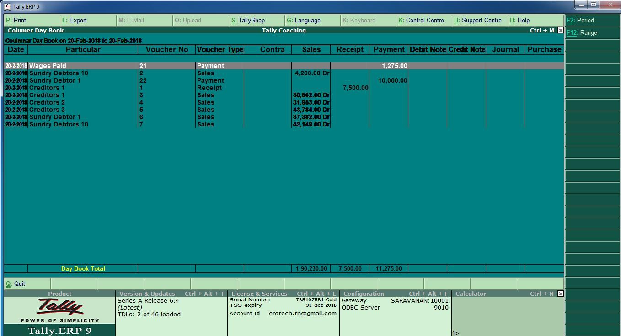Image resolution: width=621 pixels, height=336 pixels.
Task: Select the Creditors 2 sales row
Action: click(284, 102)
